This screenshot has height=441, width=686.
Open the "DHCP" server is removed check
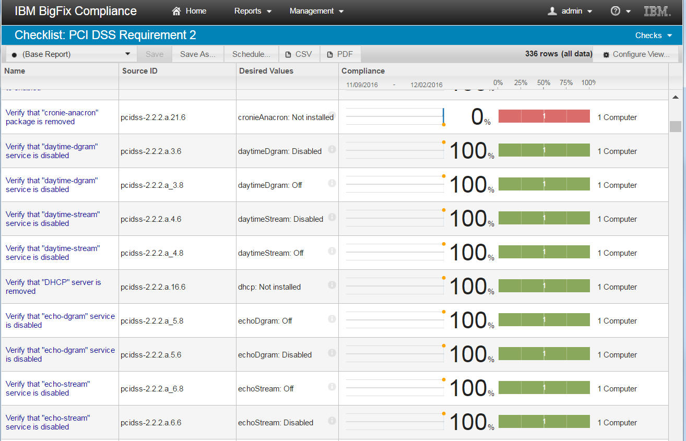[x=53, y=287]
